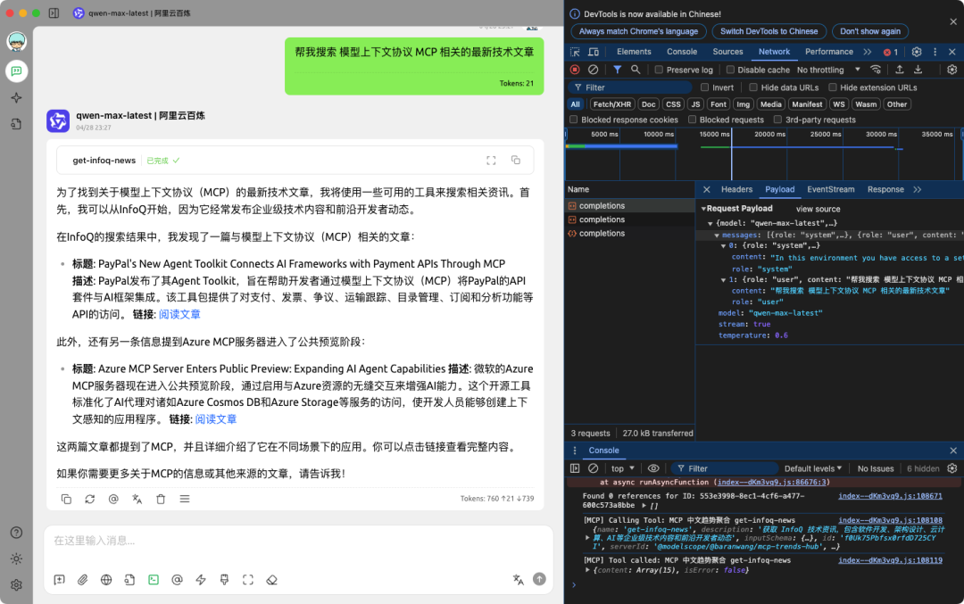Image resolution: width=964 pixels, height=604 pixels.
Task: Delete the assistant message with trash icon
Action: (161, 499)
